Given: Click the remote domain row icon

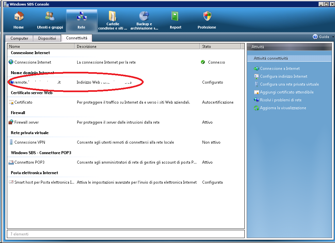Looking at the screenshot, I should click(x=11, y=82).
